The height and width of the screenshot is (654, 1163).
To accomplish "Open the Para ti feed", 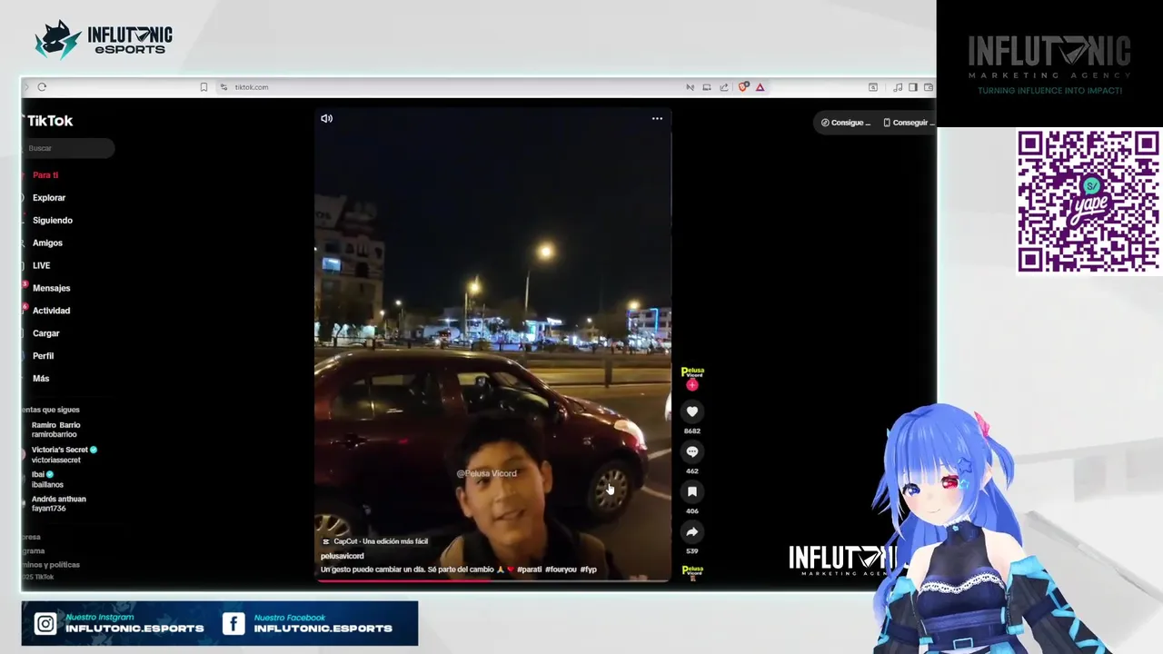I will tap(45, 175).
